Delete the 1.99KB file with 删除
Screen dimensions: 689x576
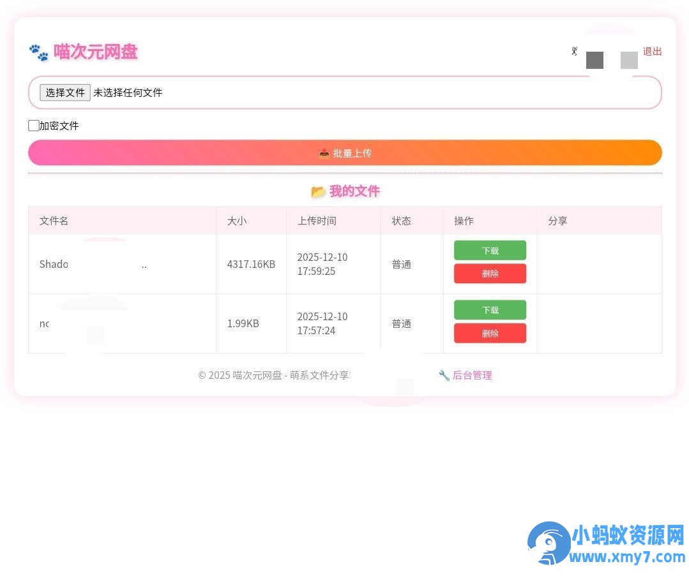point(490,333)
